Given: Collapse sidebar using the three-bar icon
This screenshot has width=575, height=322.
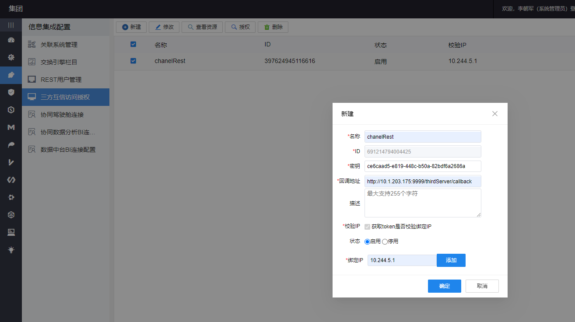Looking at the screenshot, I should pyautogui.click(x=11, y=25).
